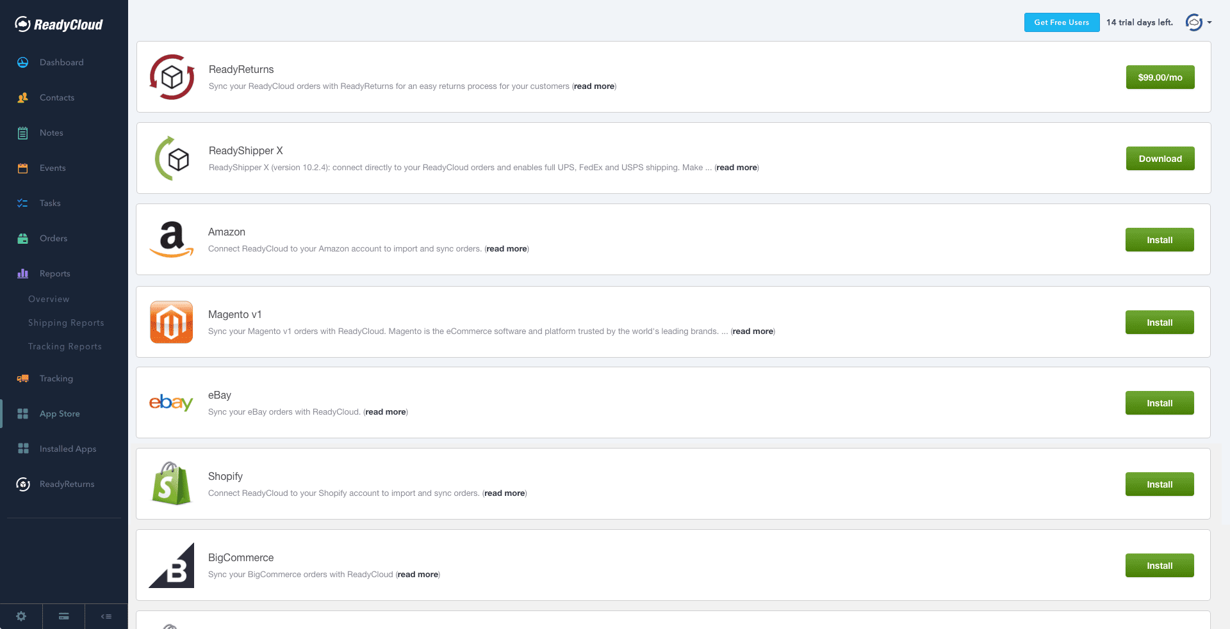Screen dimensions: 1230x629
Task: Click the Reports bar chart icon
Action: [x=22, y=273]
